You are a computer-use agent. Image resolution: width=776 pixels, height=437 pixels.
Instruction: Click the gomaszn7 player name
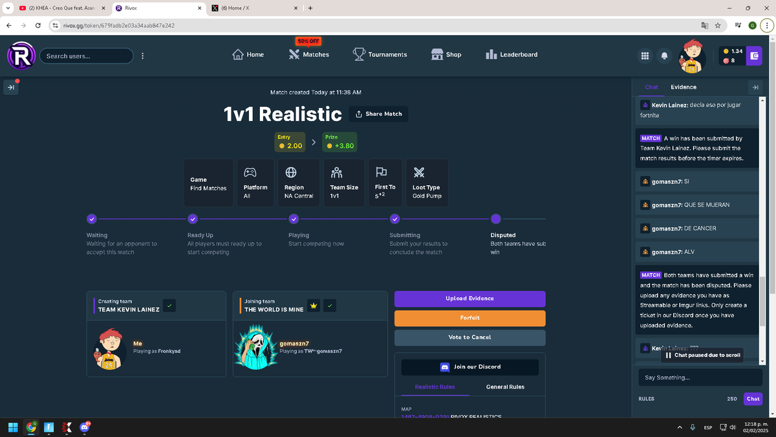pyautogui.click(x=294, y=343)
